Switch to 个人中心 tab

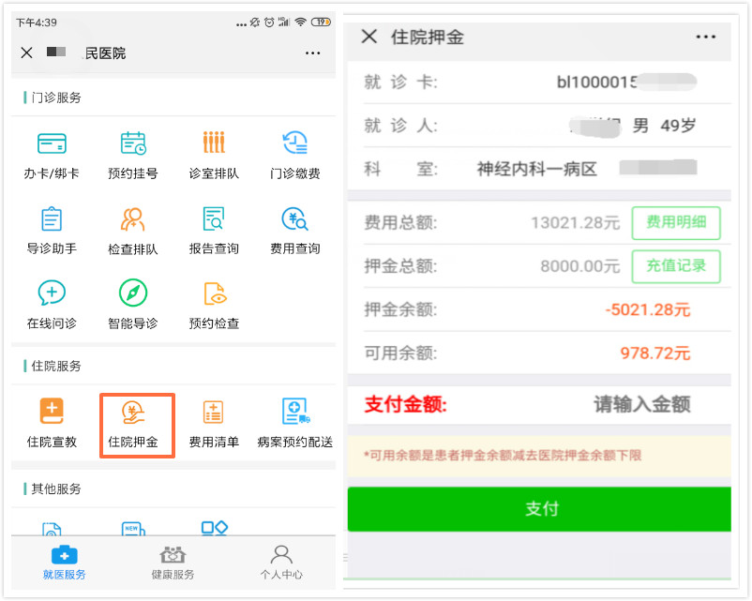pyautogui.click(x=281, y=563)
